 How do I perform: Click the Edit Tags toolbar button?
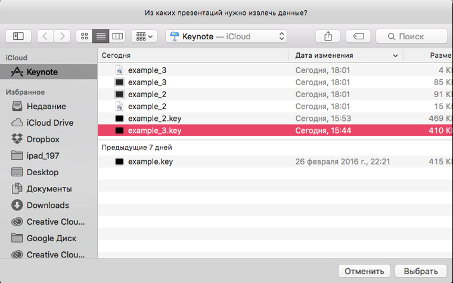point(358,36)
